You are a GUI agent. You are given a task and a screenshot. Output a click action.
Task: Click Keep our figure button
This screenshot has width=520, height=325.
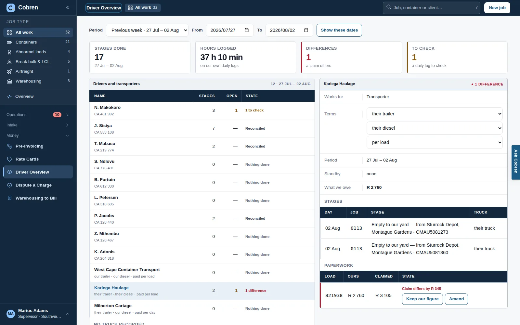click(x=422, y=299)
